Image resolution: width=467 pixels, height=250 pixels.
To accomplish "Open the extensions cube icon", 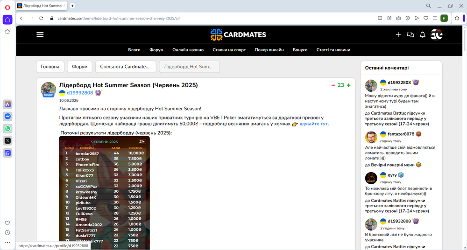I will [x=457, y=19].
